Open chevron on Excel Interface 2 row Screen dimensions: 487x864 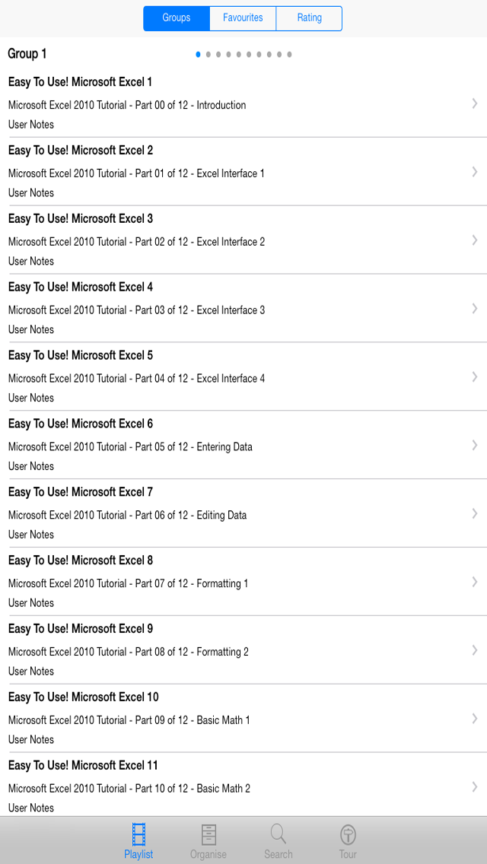(x=475, y=240)
